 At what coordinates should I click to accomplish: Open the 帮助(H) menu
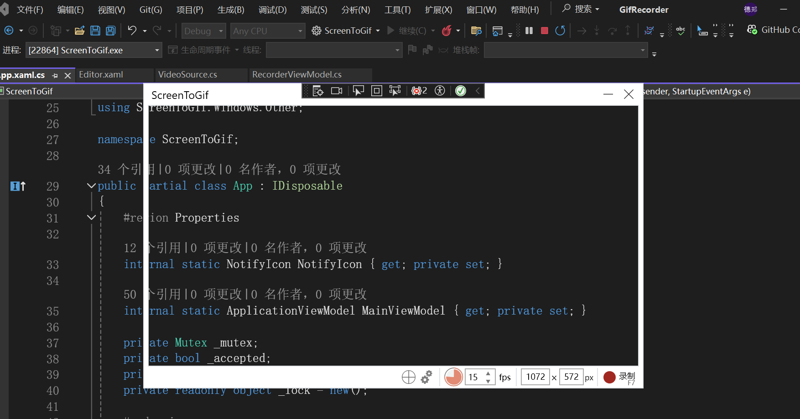(525, 10)
